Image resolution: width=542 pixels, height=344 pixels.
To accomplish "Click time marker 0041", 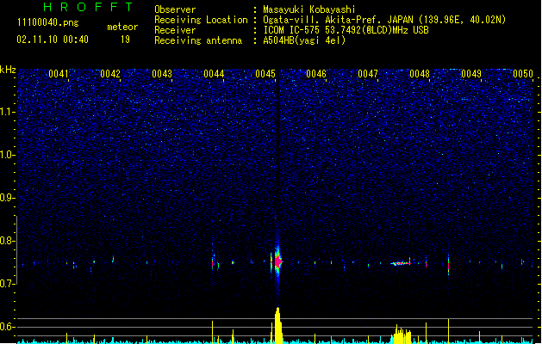I will tap(59, 74).
